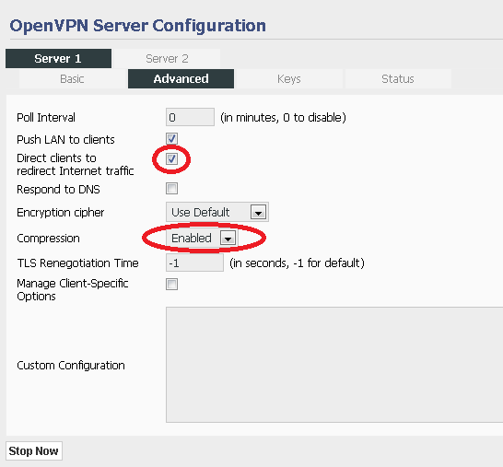Open the Keys tab
Viewport: 503px width, 467px height.
coord(289,79)
